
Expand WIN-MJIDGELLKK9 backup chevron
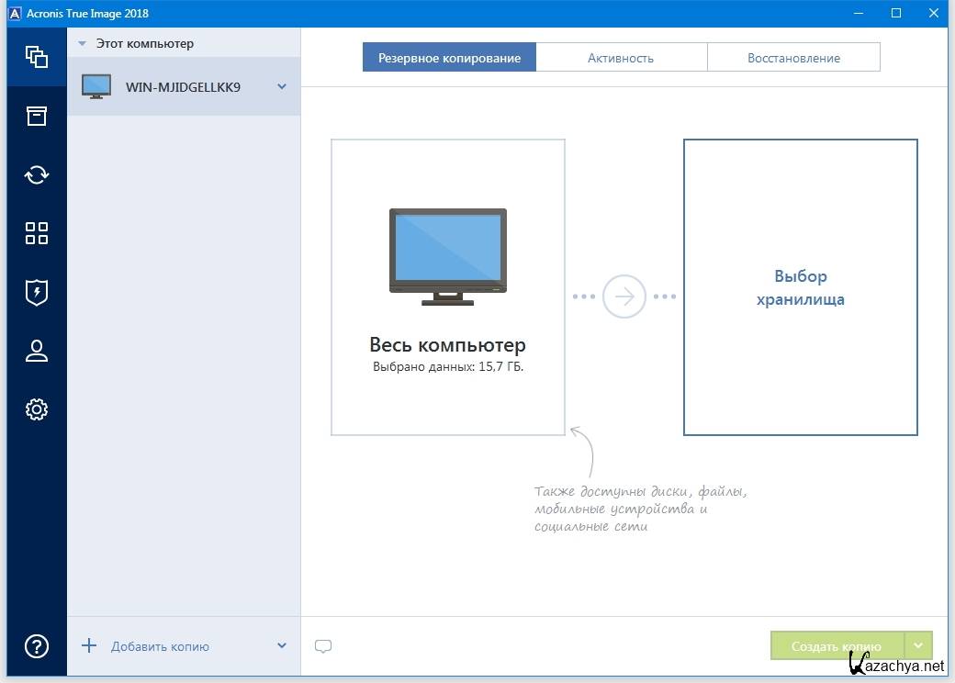[282, 87]
